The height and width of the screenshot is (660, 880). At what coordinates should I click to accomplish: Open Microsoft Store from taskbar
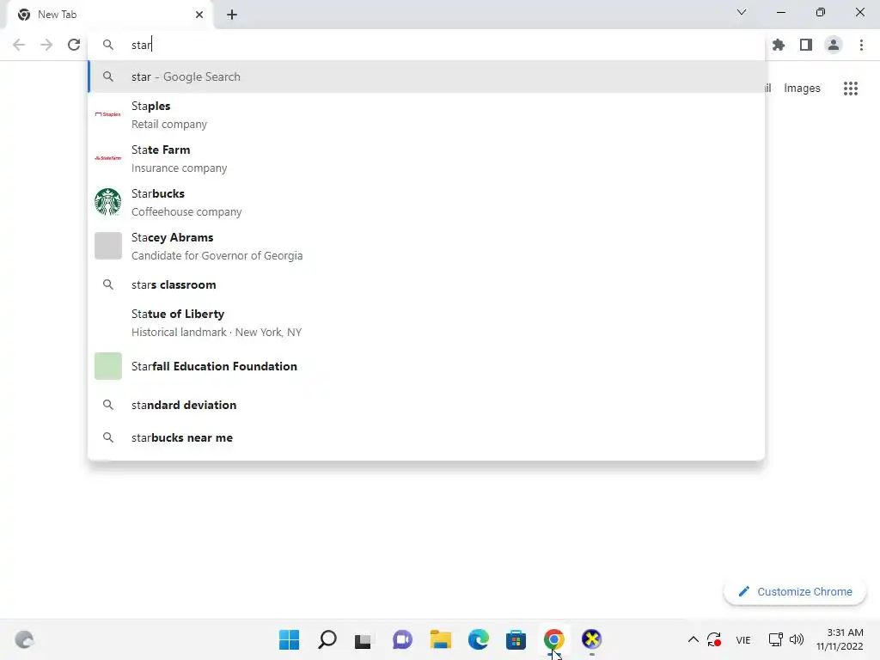[x=516, y=639]
